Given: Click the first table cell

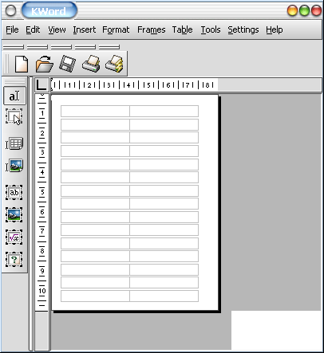Looking at the screenshot, I should click(95, 111).
